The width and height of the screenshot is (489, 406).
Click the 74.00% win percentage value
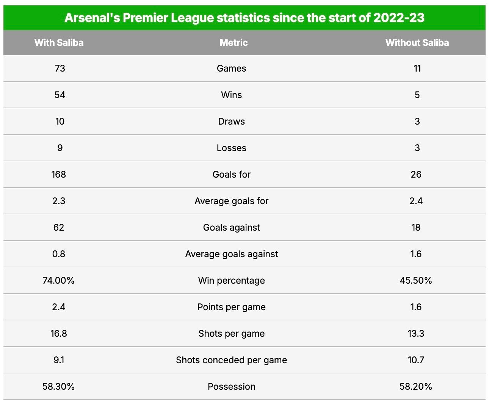(59, 280)
